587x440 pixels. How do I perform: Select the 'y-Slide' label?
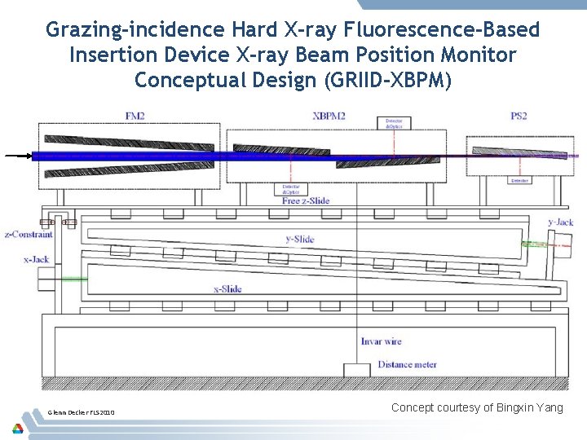300,239
